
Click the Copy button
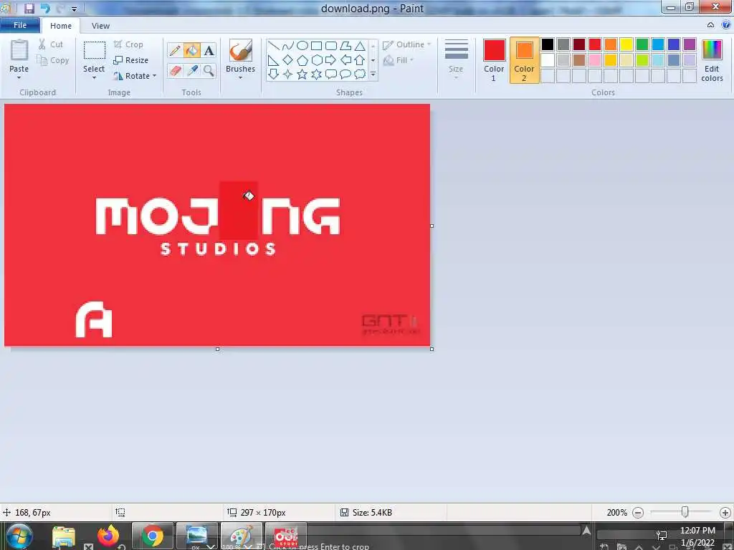53,60
